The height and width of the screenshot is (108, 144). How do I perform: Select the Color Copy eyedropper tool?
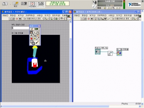38,38
